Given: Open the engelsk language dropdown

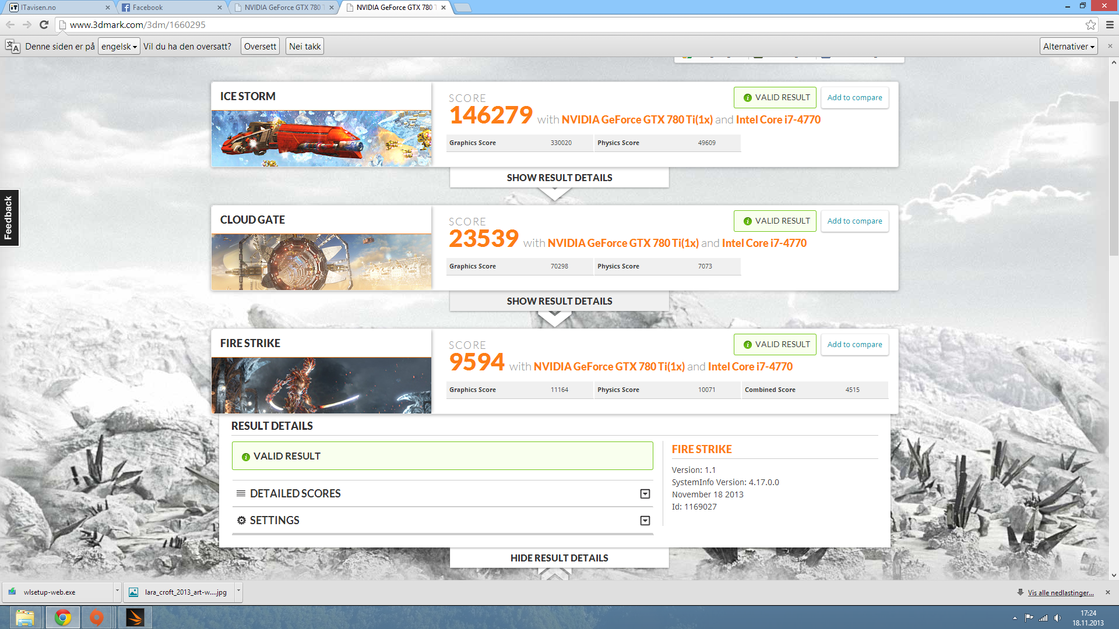Looking at the screenshot, I should 119,47.
